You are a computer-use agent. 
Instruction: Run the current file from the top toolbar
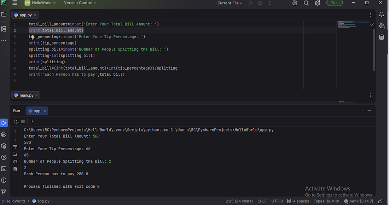250,3
